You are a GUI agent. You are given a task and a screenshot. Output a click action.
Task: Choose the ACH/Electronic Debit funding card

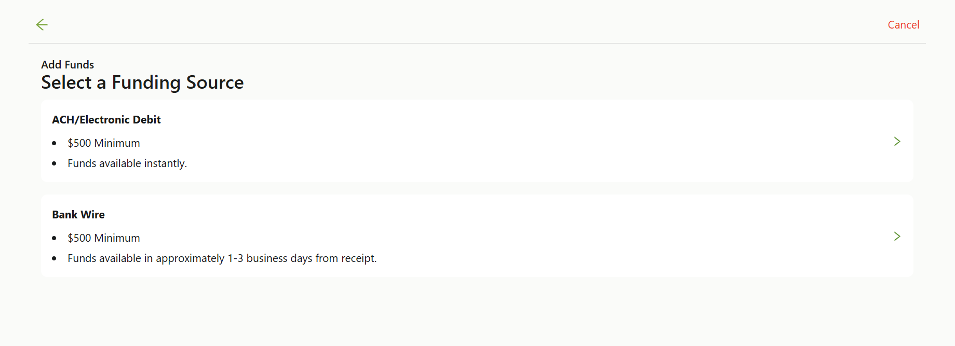click(477, 141)
